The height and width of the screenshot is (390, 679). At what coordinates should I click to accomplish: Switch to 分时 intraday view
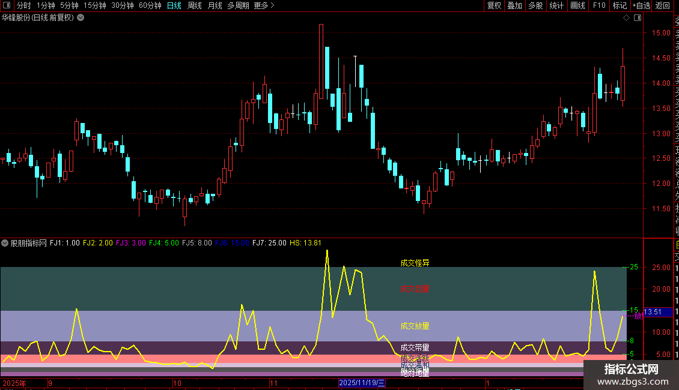click(x=24, y=5)
